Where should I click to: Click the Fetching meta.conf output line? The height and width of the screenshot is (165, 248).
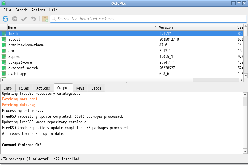pos(20,99)
